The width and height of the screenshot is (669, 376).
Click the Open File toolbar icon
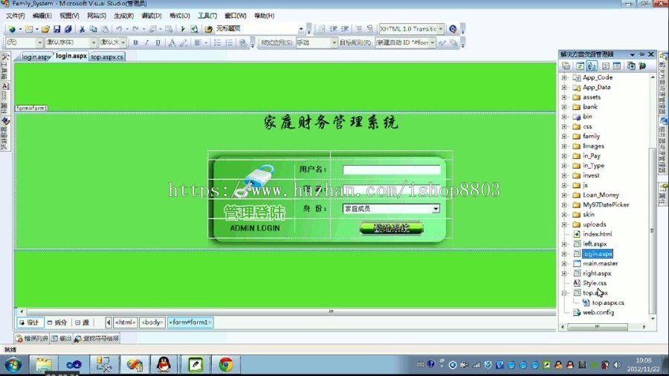pos(45,29)
